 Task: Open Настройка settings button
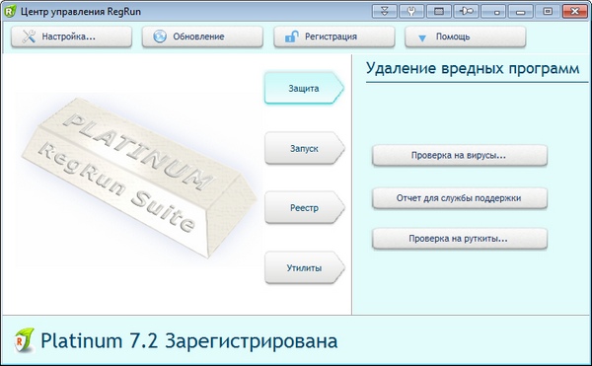(x=71, y=37)
